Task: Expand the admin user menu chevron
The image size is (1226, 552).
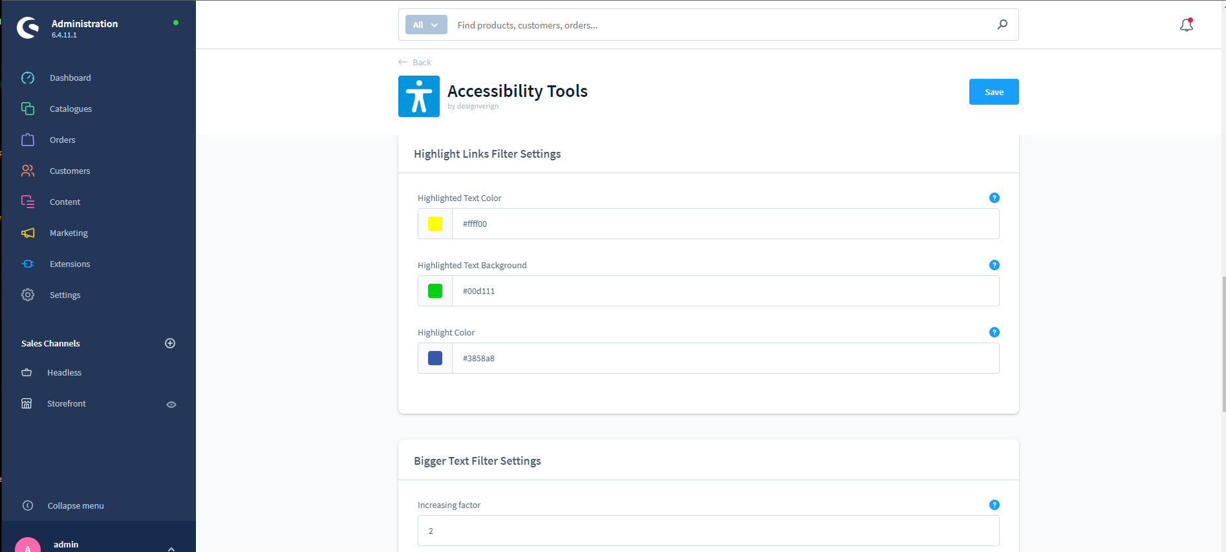Action: (x=171, y=549)
